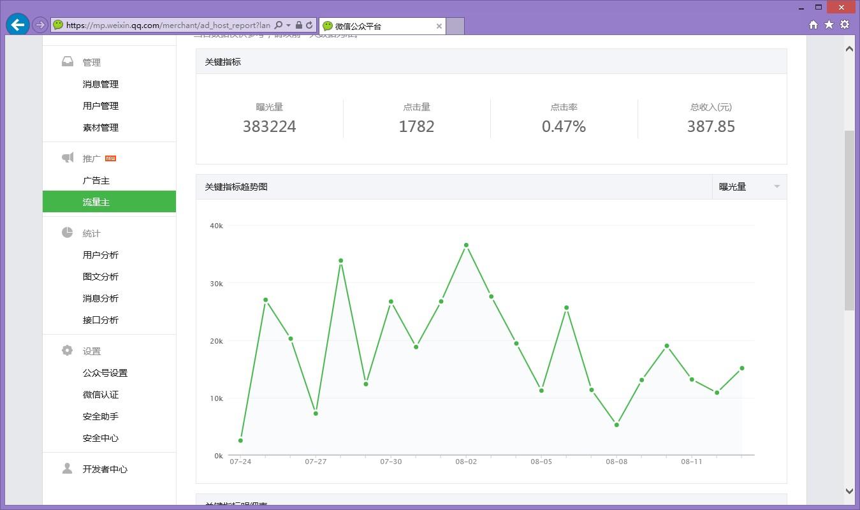This screenshot has height=510, width=860.
Task: Click the 点击量 value 1782
Action: pyautogui.click(x=416, y=126)
